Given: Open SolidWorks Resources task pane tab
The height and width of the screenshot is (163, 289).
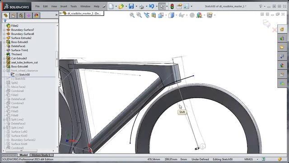Looking at the screenshot, I should tap(282, 29).
